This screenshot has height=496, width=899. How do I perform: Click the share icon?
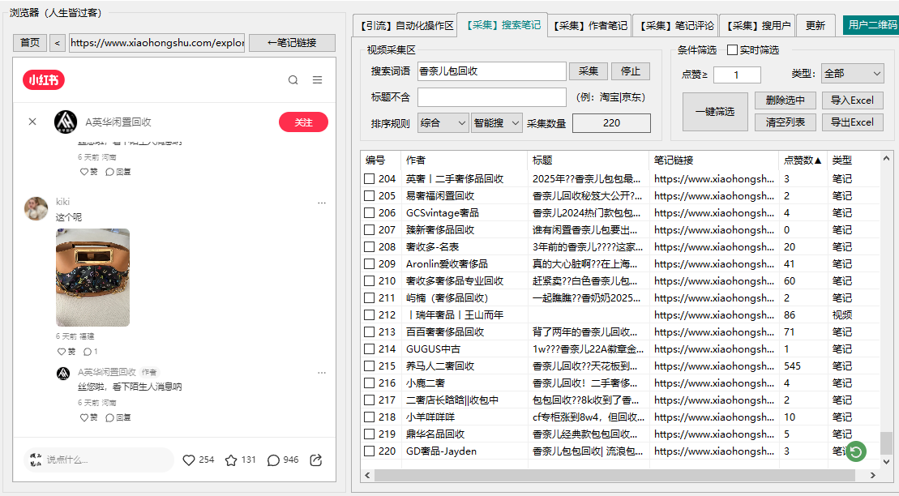click(316, 460)
